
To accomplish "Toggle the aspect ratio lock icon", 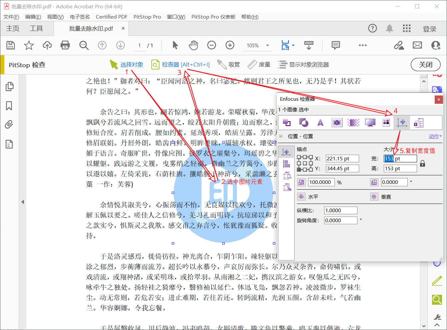I will tap(422, 163).
